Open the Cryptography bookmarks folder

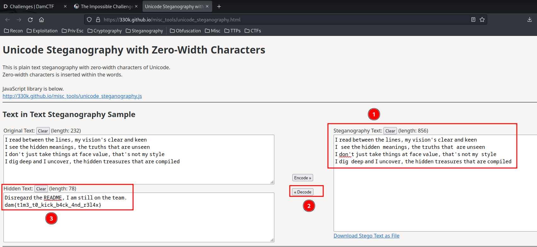tap(105, 31)
